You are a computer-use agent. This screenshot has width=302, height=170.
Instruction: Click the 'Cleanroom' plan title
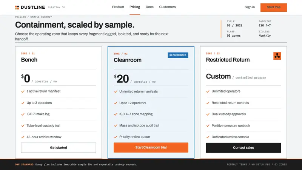pos(128,60)
